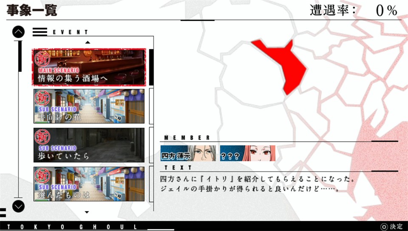Click description line 四方さんに『イトリ』を紹介して

click(258, 179)
